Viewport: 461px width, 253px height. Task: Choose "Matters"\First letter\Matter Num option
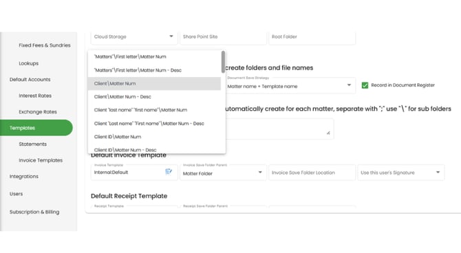(x=154, y=56)
